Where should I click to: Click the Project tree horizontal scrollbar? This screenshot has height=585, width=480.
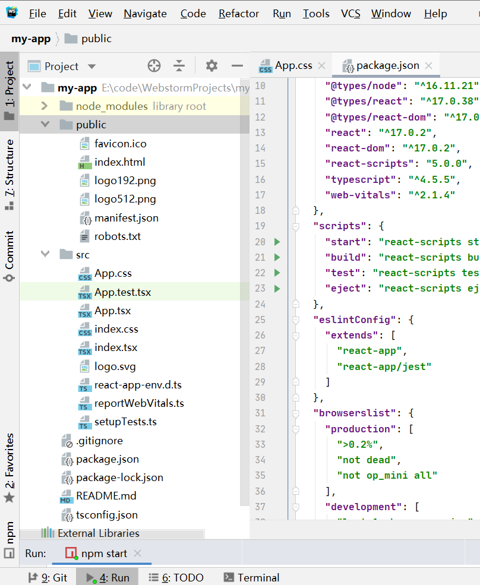click(x=112, y=533)
